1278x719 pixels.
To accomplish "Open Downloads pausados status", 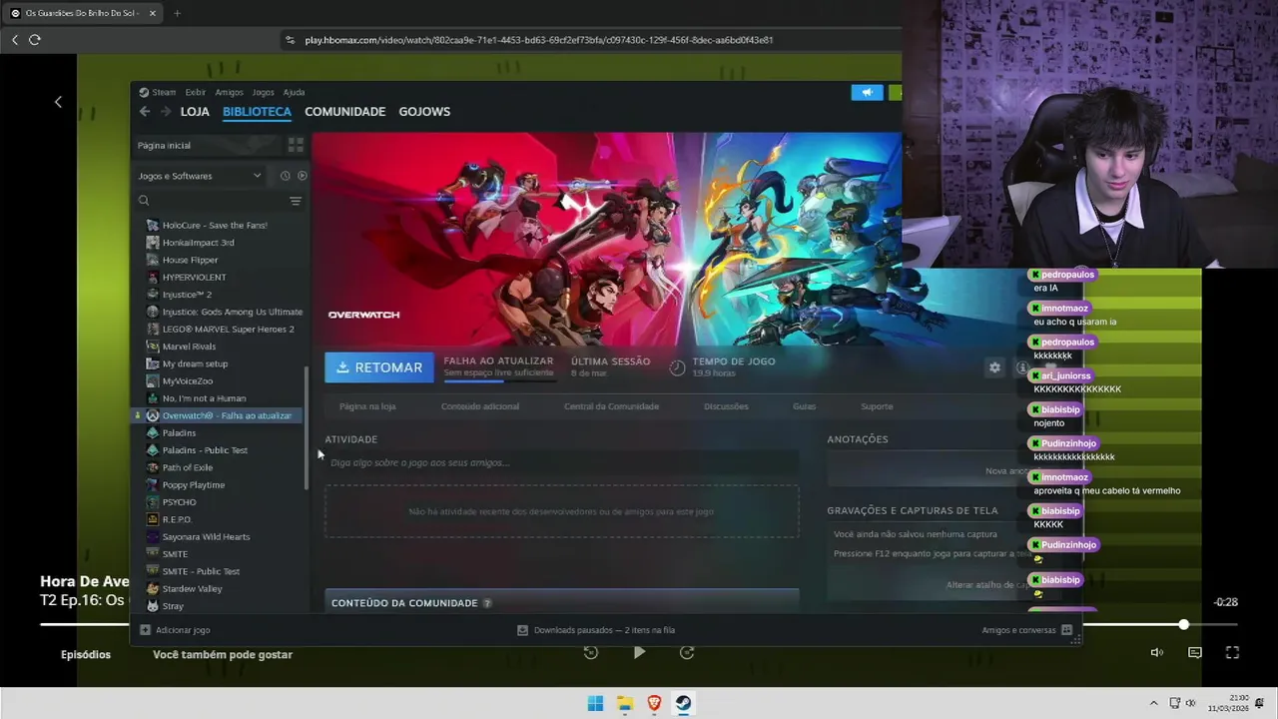I will (x=595, y=630).
